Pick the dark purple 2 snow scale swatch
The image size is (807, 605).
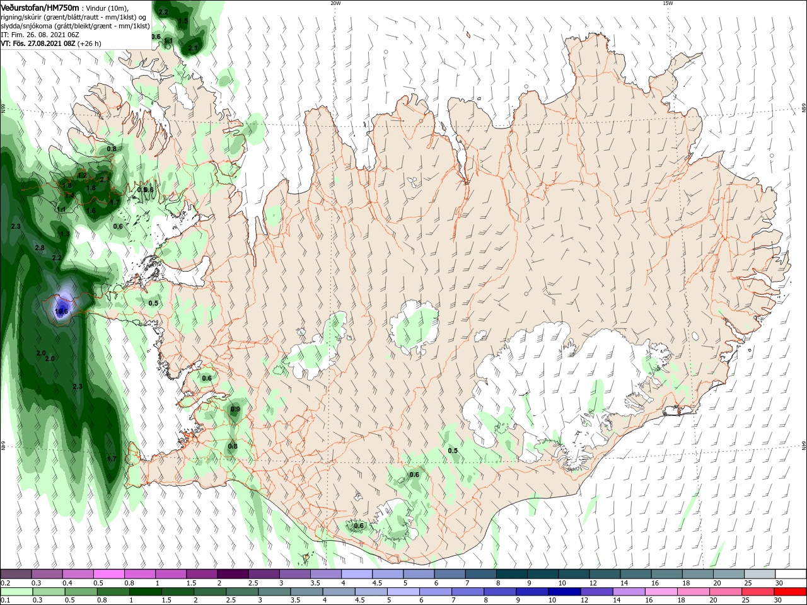pos(233,574)
